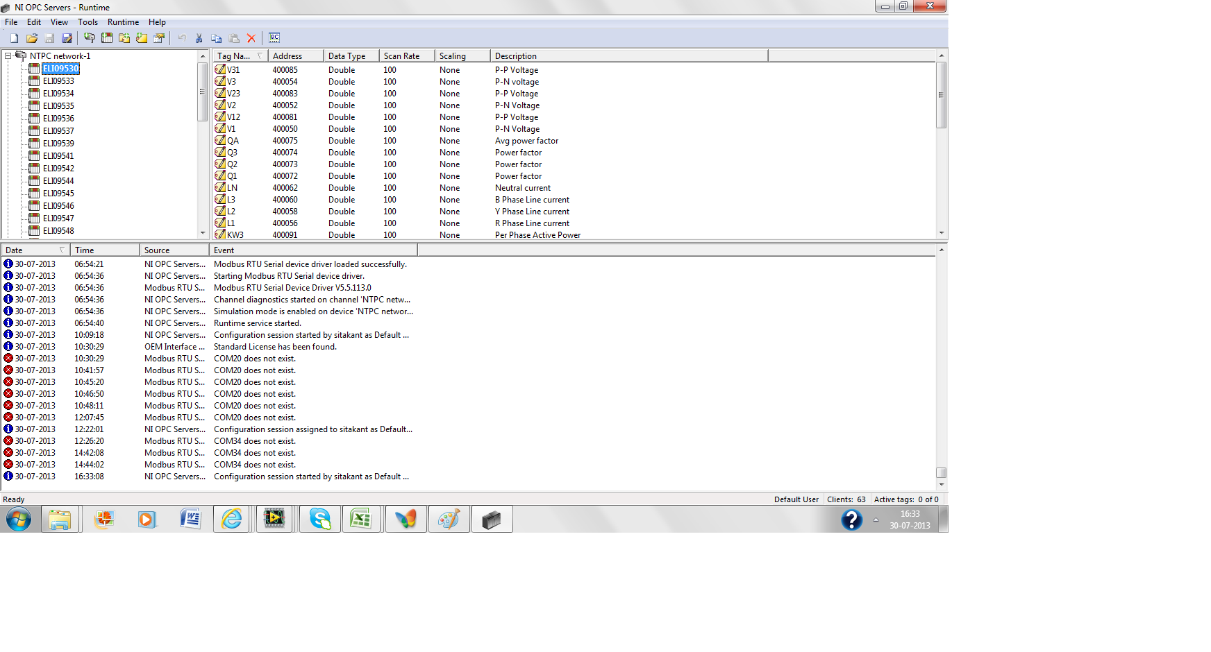Click the Open Project folder icon
1211x652 pixels.
point(32,38)
